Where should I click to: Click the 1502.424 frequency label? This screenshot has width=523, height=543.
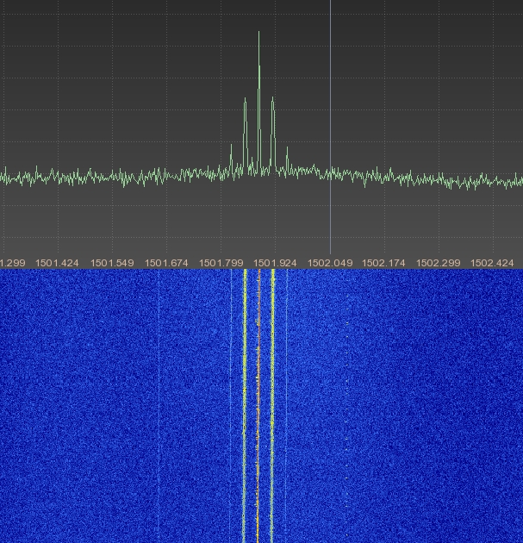coord(492,262)
